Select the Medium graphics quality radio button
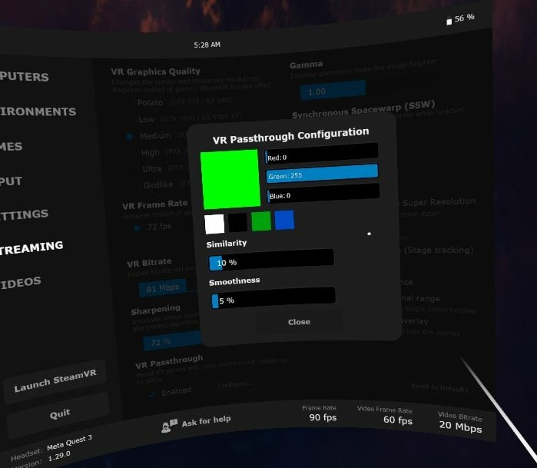 [x=130, y=136]
